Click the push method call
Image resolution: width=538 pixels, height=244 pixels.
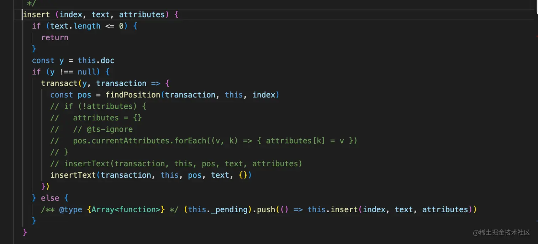(265, 209)
